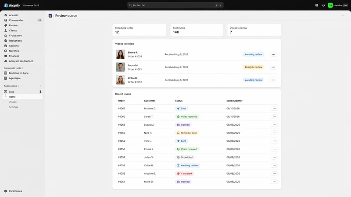The width and height of the screenshot is (351, 197).
Task: Click the Printemps 2026 badge
Action: [31, 5]
